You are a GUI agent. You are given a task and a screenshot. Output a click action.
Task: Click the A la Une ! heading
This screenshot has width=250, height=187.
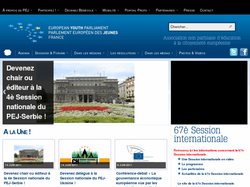[x=17, y=132]
